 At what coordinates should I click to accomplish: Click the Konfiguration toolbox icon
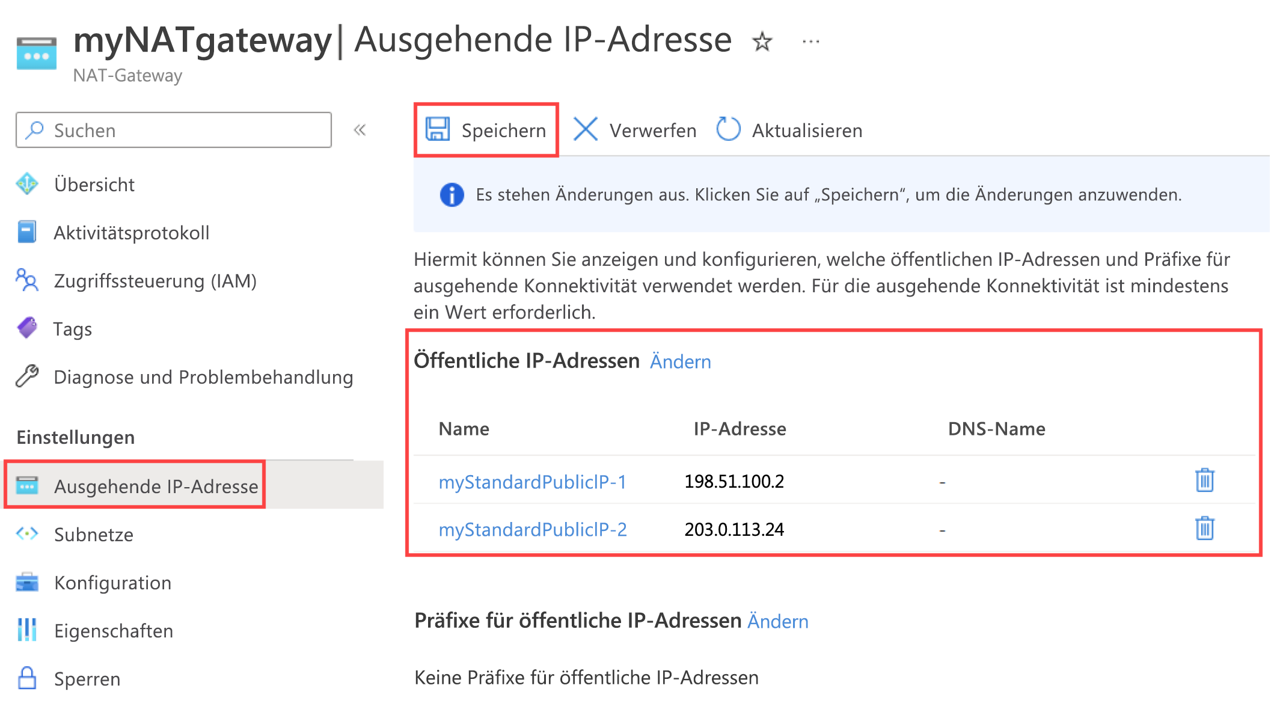click(x=27, y=582)
